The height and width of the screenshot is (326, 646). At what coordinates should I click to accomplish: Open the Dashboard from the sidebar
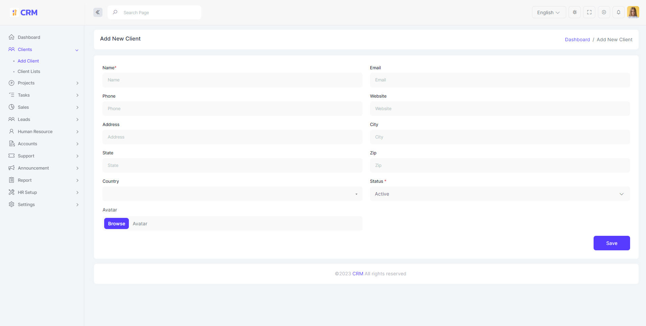pyautogui.click(x=29, y=37)
